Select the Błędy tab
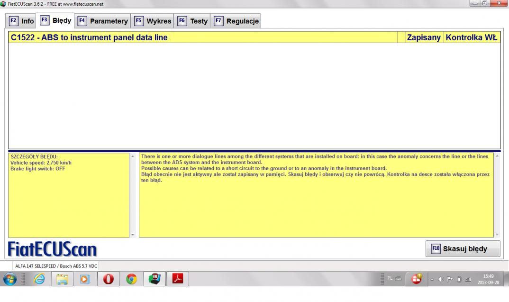Image resolution: width=509 pixels, height=302 pixels. [x=55, y=20]
